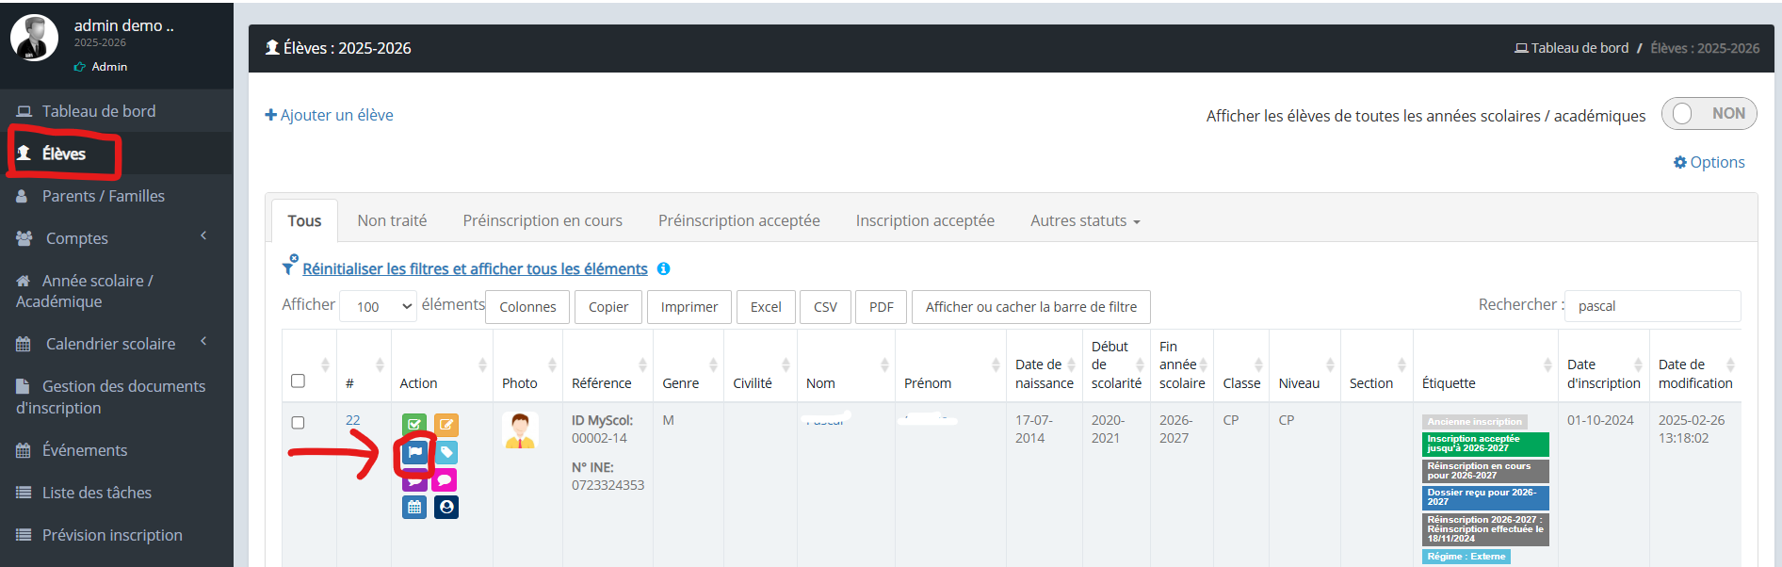Click the info icon beside reset filters link
1782x567 pixels.
click(x=663, y=268)
